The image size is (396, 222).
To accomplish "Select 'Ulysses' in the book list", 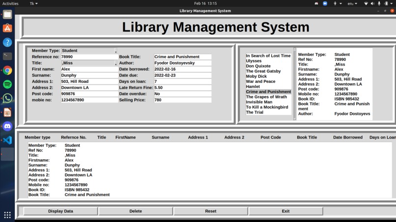I will 254,61.
